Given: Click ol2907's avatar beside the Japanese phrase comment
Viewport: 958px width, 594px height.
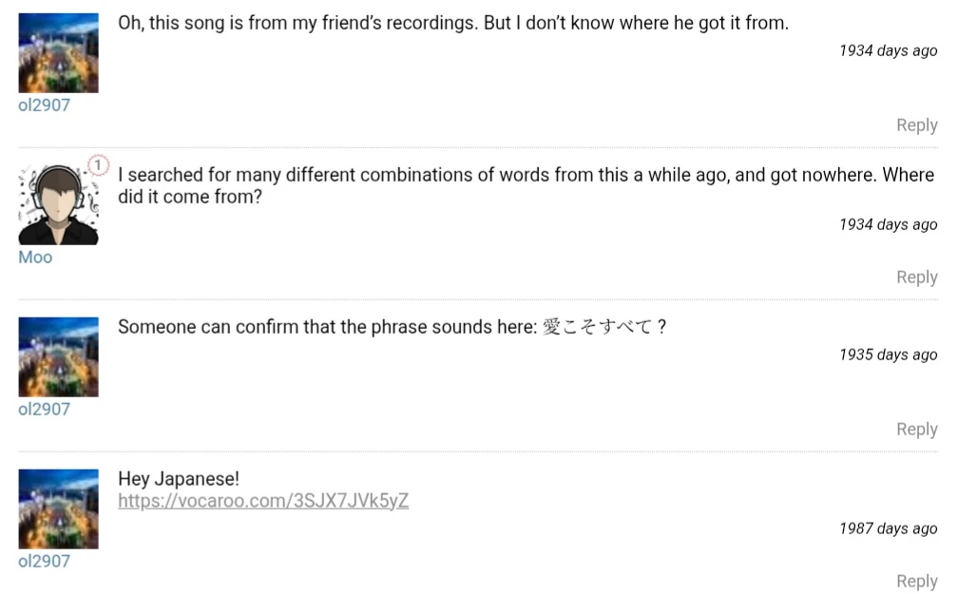Looking at the screenshot, I should point(58,357).
